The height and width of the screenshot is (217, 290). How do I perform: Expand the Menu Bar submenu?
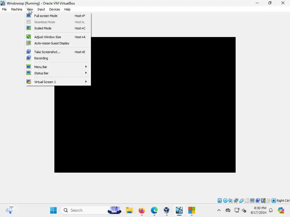tap(58, 67)
